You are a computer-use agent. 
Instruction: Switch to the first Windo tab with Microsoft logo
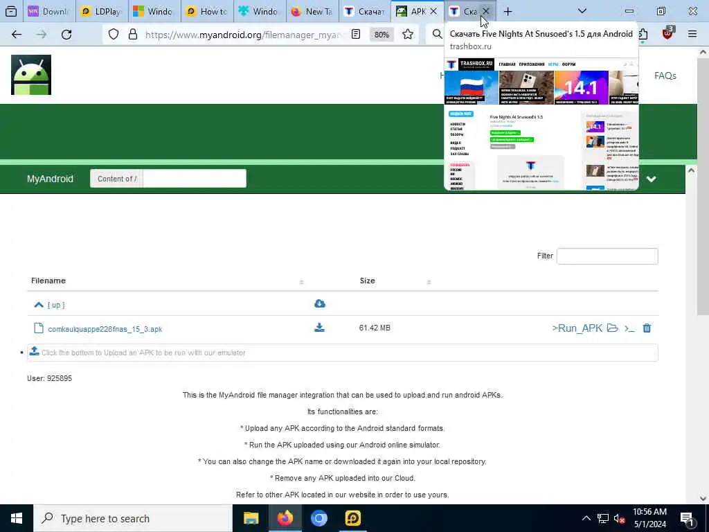154,11
